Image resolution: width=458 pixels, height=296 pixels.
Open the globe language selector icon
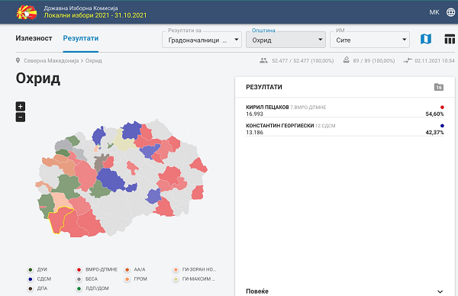450,12
